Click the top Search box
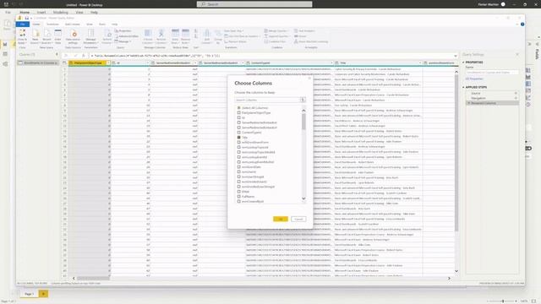The width and height of the screenshot is (541, 304). [254, 4]
